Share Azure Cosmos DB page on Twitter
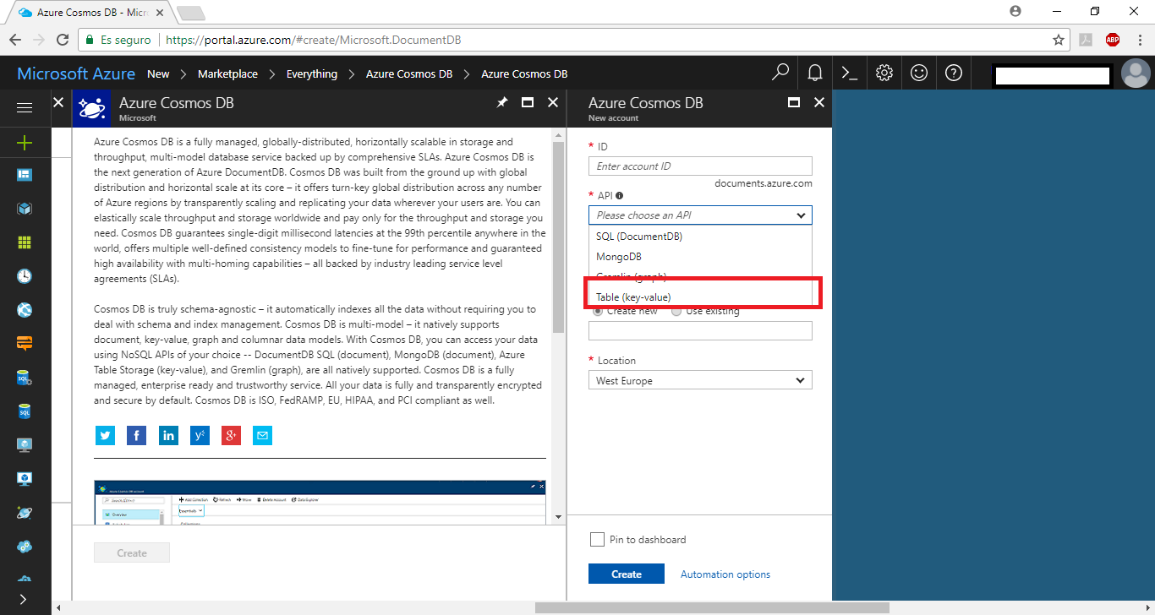The width and height of the screenshot is (1155, 615). click(x=105, y=435)
